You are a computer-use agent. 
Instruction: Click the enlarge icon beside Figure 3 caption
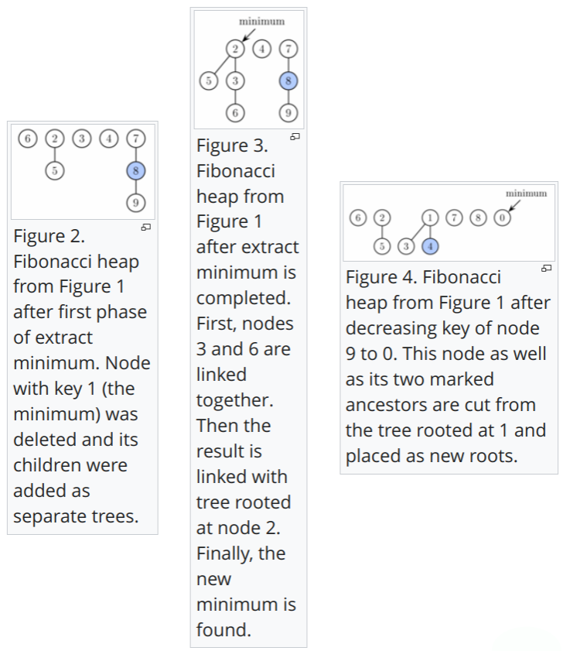click(x=295, y=136)
